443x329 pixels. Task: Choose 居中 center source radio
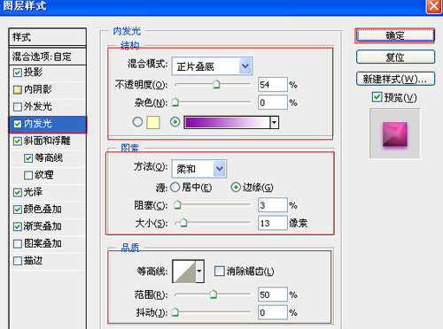[x=175, y=187]
